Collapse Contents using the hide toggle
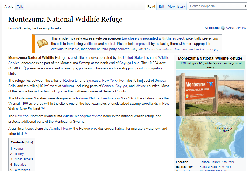Image resolution: width=247 pixels, height=171 pixels. [29, 143]
